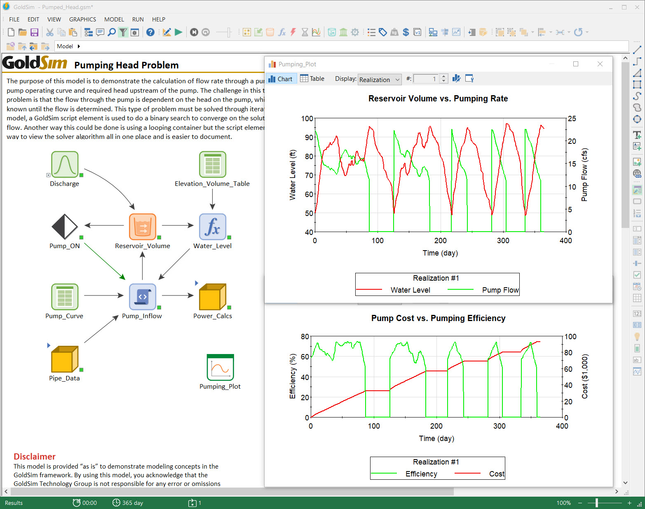Open the blue Help question mark
645x509 pixels.
tap(150, 32)
